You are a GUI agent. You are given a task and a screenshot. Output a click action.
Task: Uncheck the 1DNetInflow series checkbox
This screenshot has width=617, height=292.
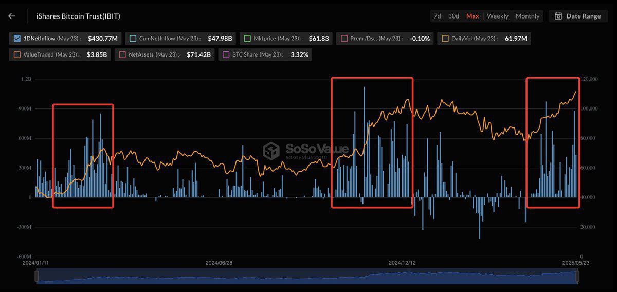coord(17,38)
